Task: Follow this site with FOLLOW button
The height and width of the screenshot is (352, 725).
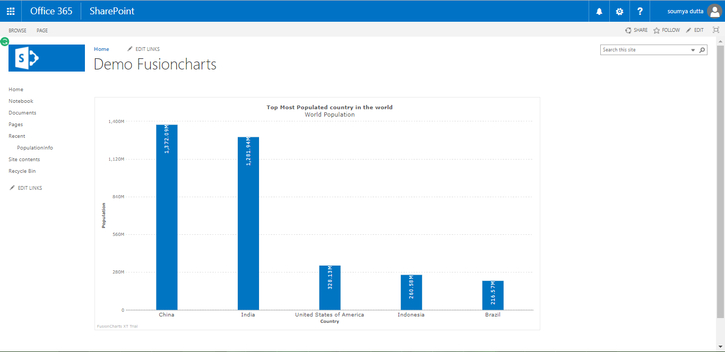Action: (667, 30)
